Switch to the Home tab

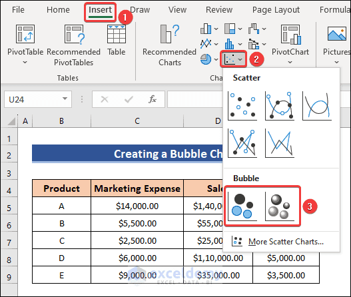(58, 10)
